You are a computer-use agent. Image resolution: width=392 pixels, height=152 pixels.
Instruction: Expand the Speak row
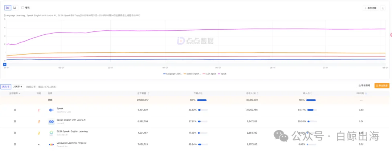pyautogui.click(x=15, y=110)
